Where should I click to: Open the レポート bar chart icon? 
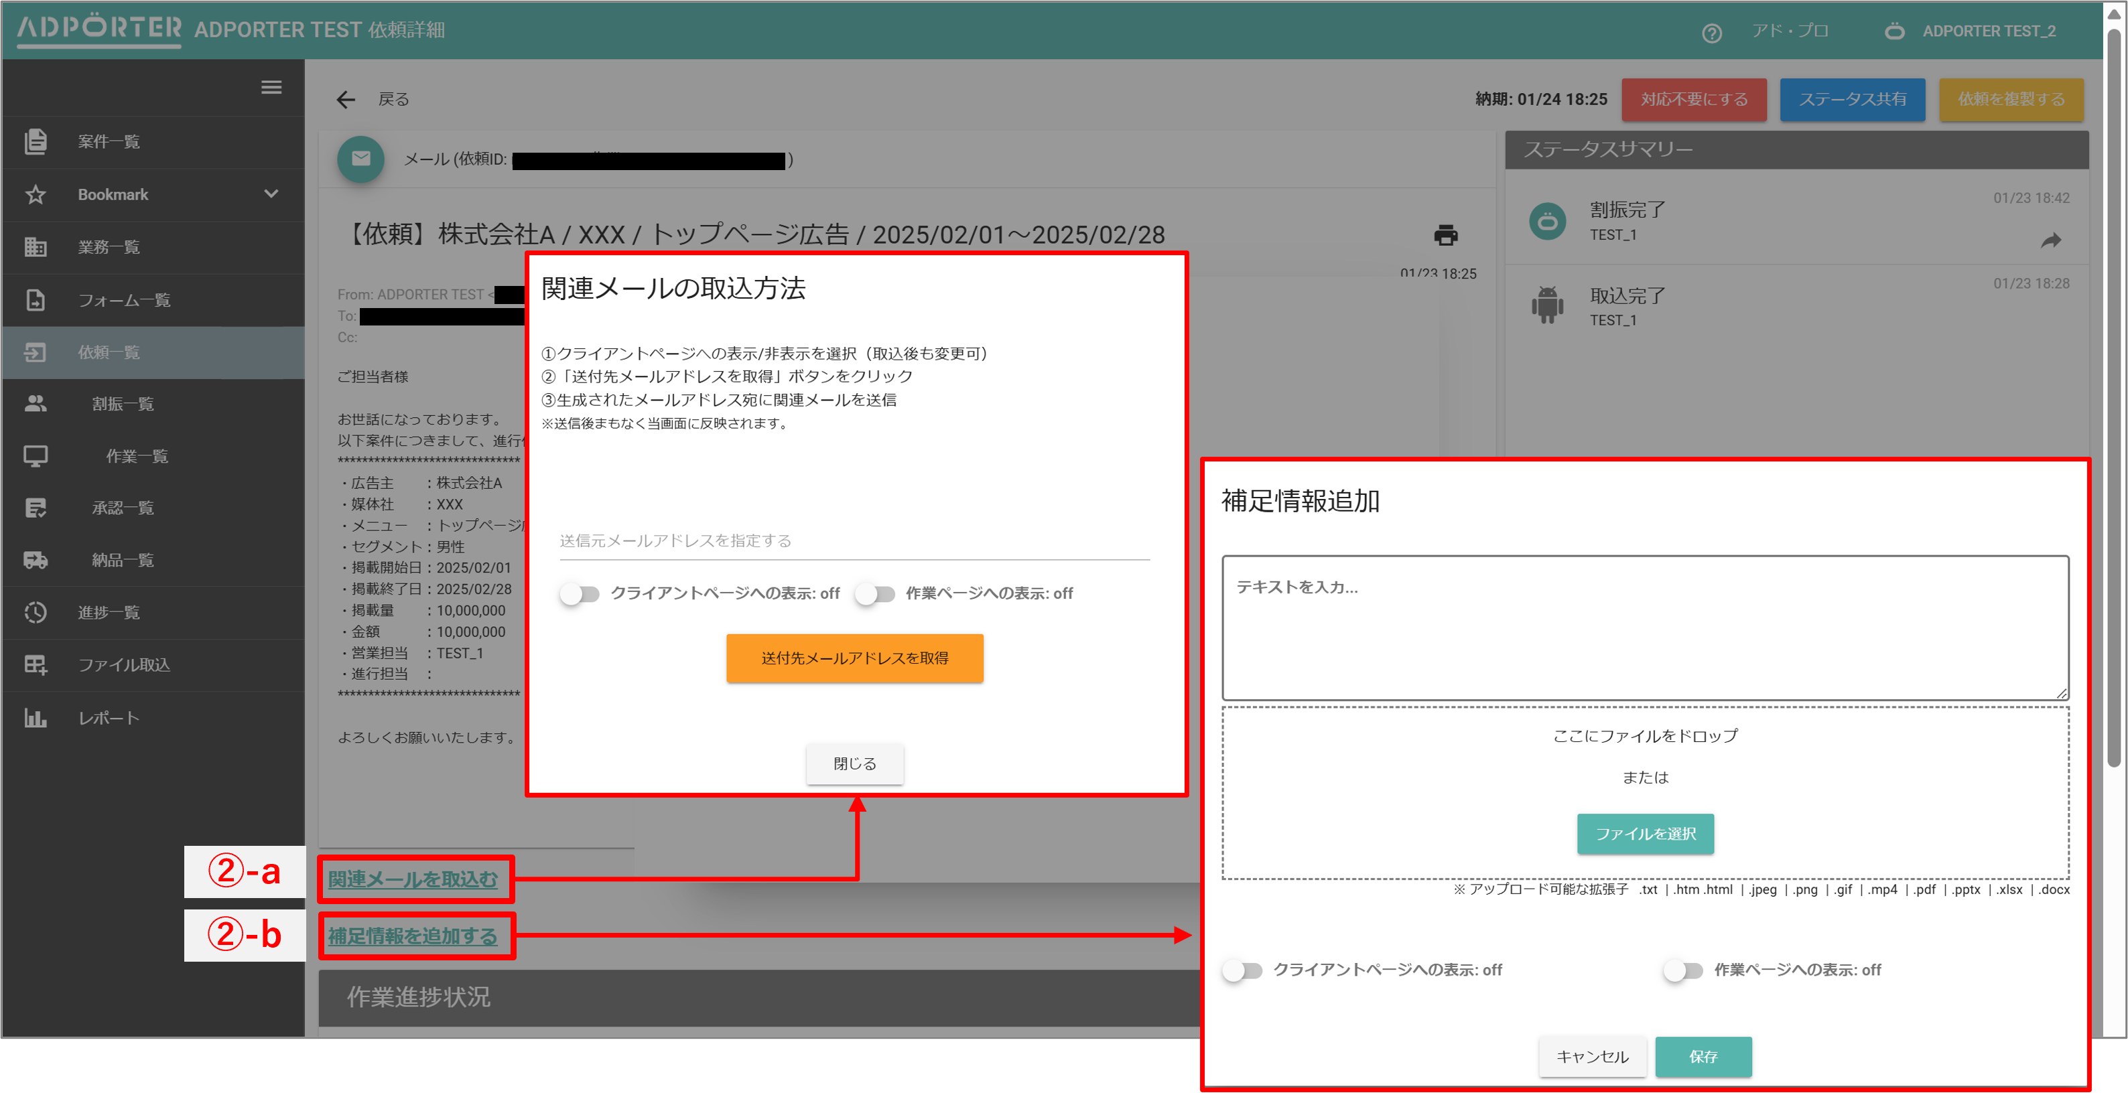coord(36,717)
